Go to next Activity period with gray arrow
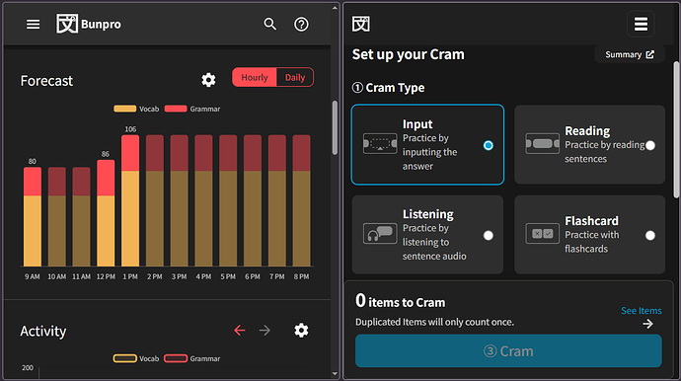Viewport: 681px width, 381px height. coord(265,331)
